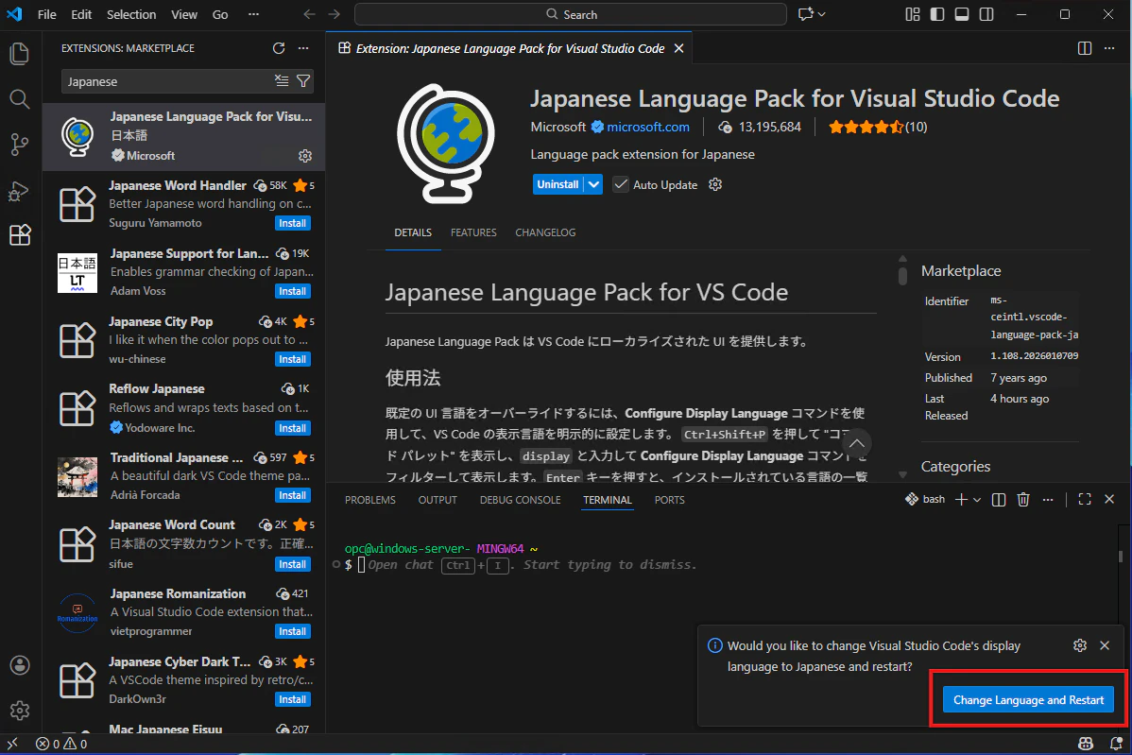
Task: Open the Manage gear in activity bar
Action: click(x=20, y=711)
